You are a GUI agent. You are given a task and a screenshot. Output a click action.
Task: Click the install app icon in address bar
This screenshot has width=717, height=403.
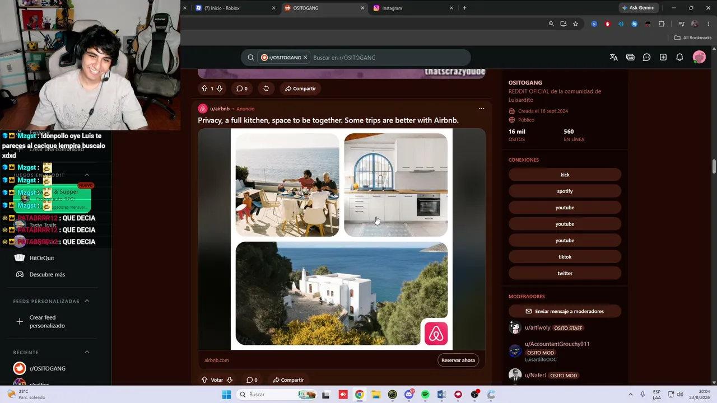coord(563,24)
